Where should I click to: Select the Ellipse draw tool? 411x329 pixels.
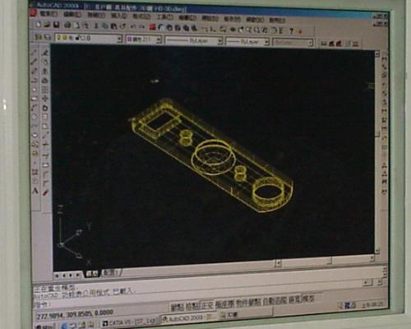pos(35,135)
